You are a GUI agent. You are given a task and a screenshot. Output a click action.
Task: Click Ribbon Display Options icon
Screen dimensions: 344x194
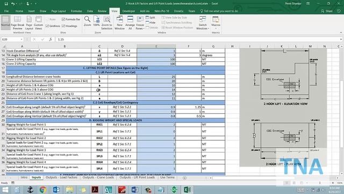click(x=308, y=4)
